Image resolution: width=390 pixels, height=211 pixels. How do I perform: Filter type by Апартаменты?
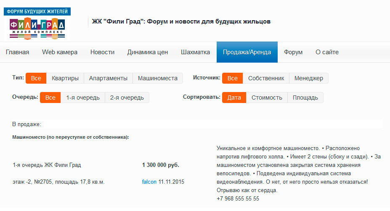tap(108, 78)
